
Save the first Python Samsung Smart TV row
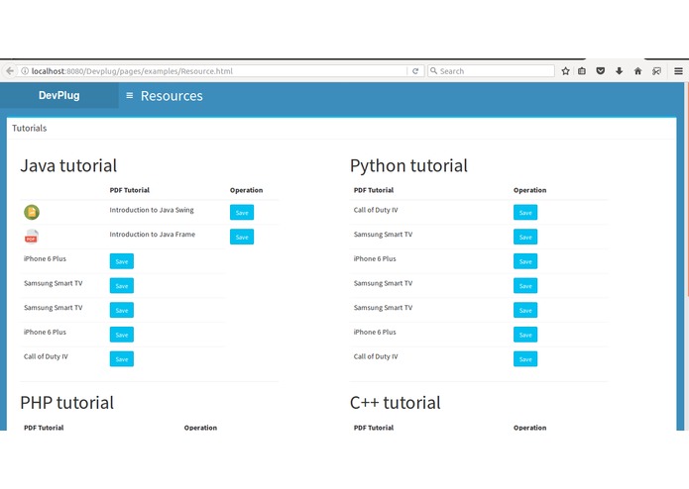coord(525,237)
